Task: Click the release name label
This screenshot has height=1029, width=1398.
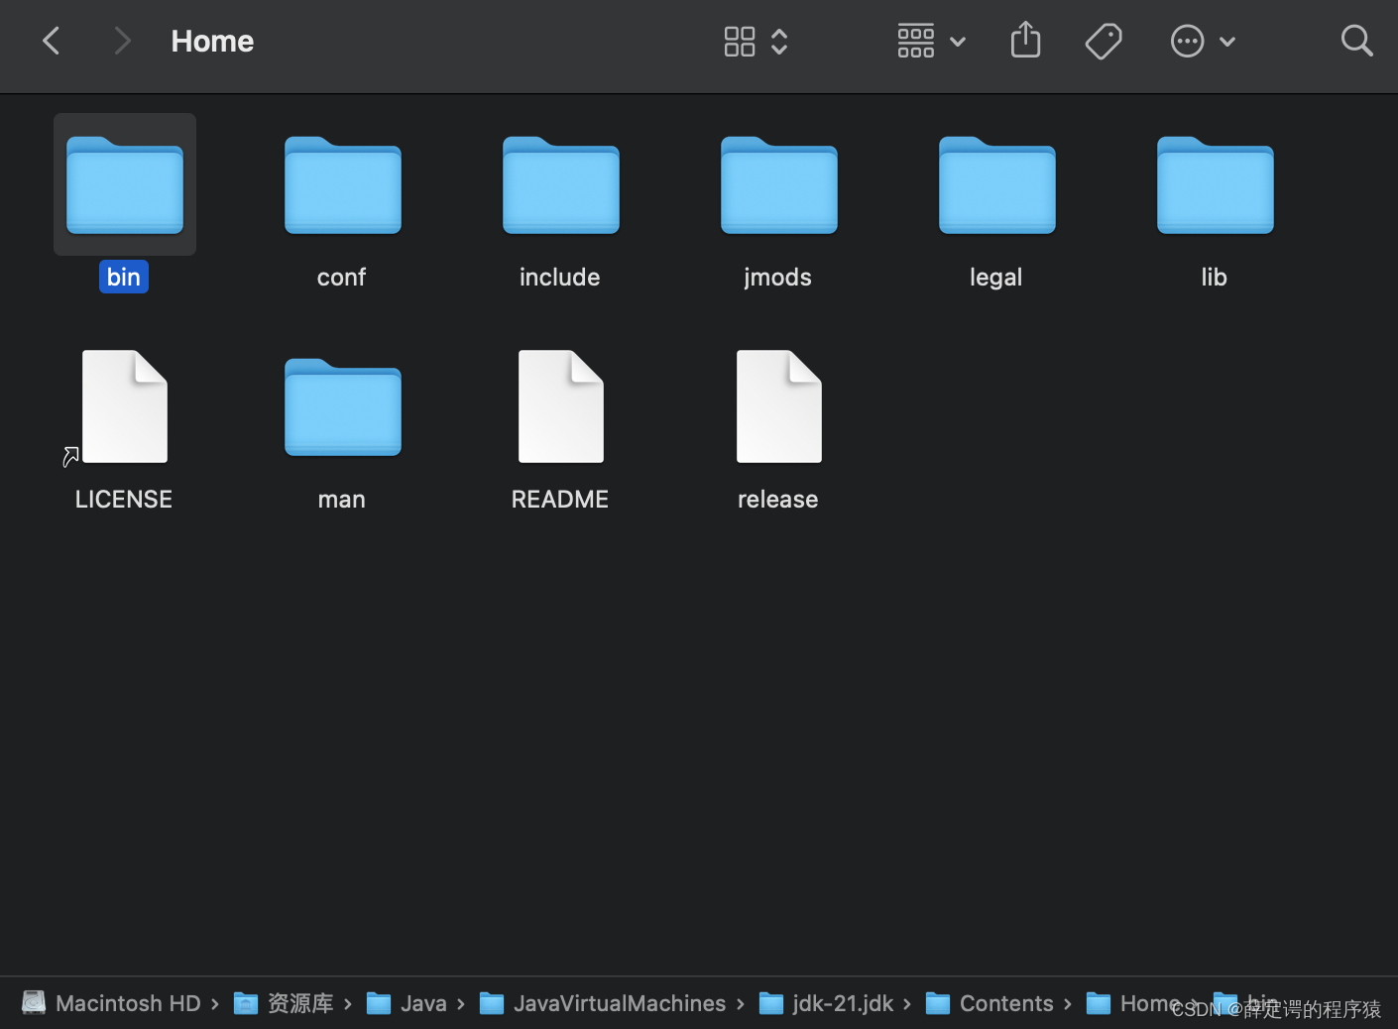Action: [x=778, y=499]
